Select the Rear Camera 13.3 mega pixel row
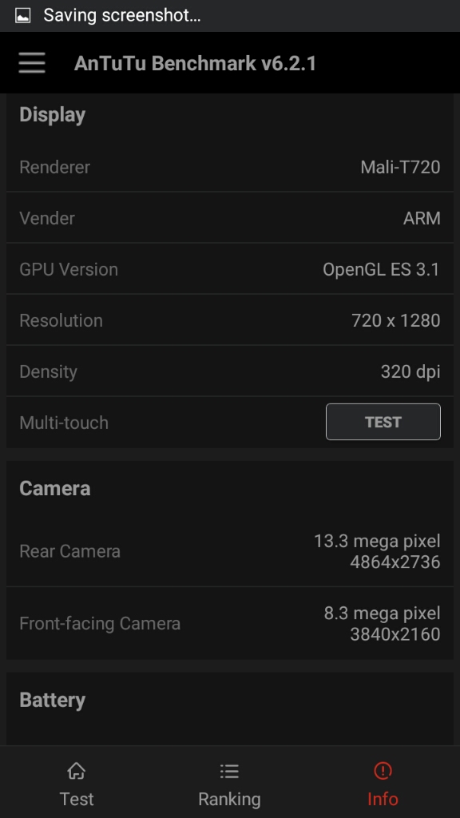This screenshot has height=818, width=460. [x=230, y=551]
